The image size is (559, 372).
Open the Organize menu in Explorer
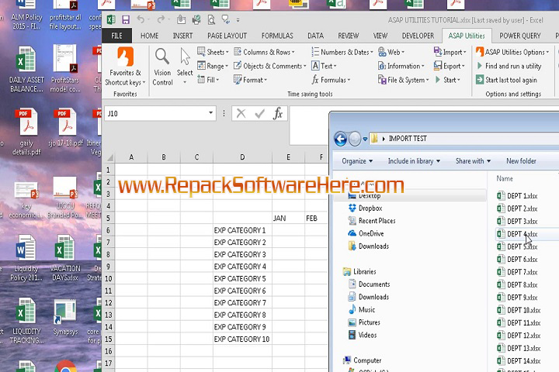coord(357,161)
